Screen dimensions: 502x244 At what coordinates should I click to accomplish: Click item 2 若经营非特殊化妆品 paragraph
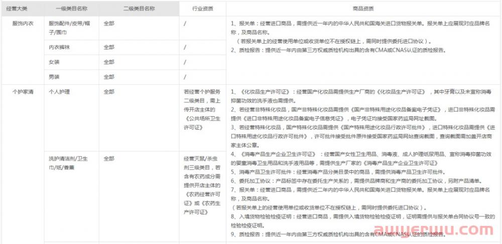(x=363, y=114)
